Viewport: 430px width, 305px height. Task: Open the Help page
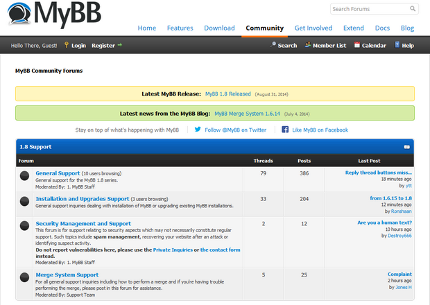(x=408, y=46)
